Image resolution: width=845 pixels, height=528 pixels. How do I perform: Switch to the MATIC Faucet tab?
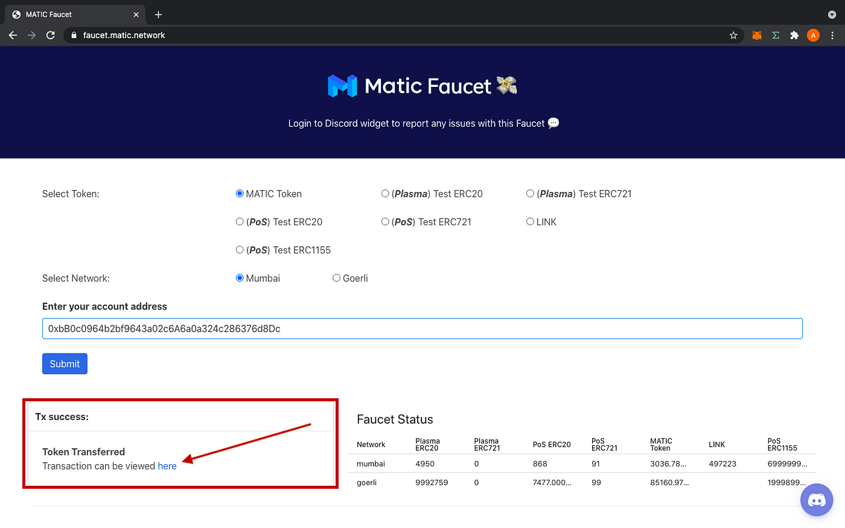click(x=75, y=14)
